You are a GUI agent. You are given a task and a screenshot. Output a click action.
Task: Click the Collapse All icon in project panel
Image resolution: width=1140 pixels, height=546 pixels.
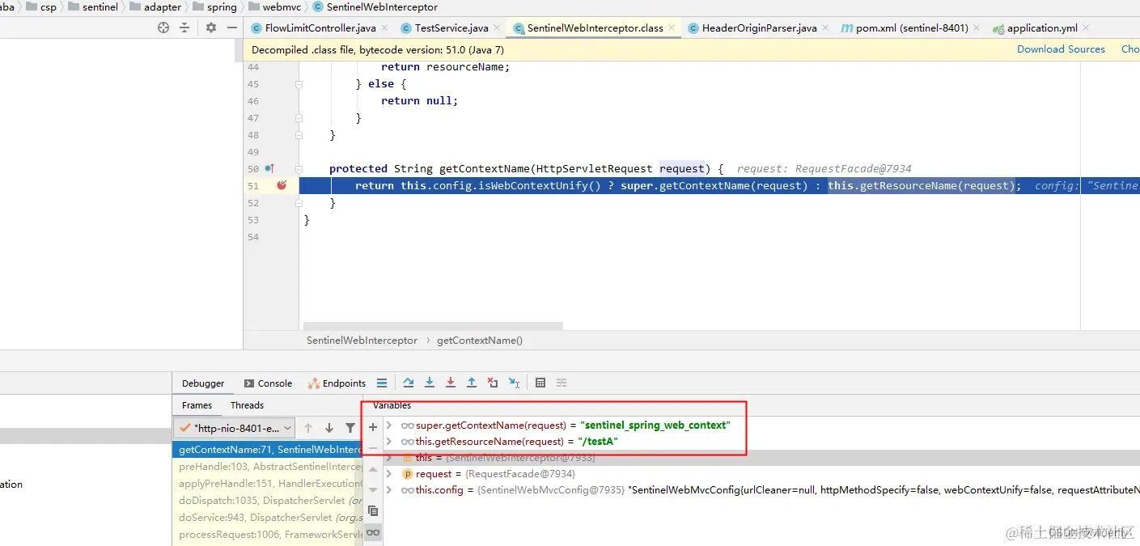[184, 28]
